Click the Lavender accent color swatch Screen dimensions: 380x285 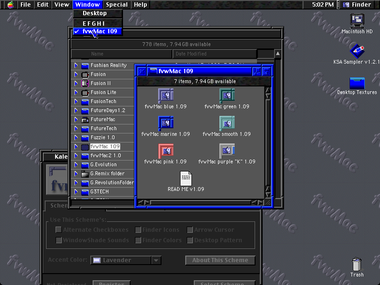97,260
